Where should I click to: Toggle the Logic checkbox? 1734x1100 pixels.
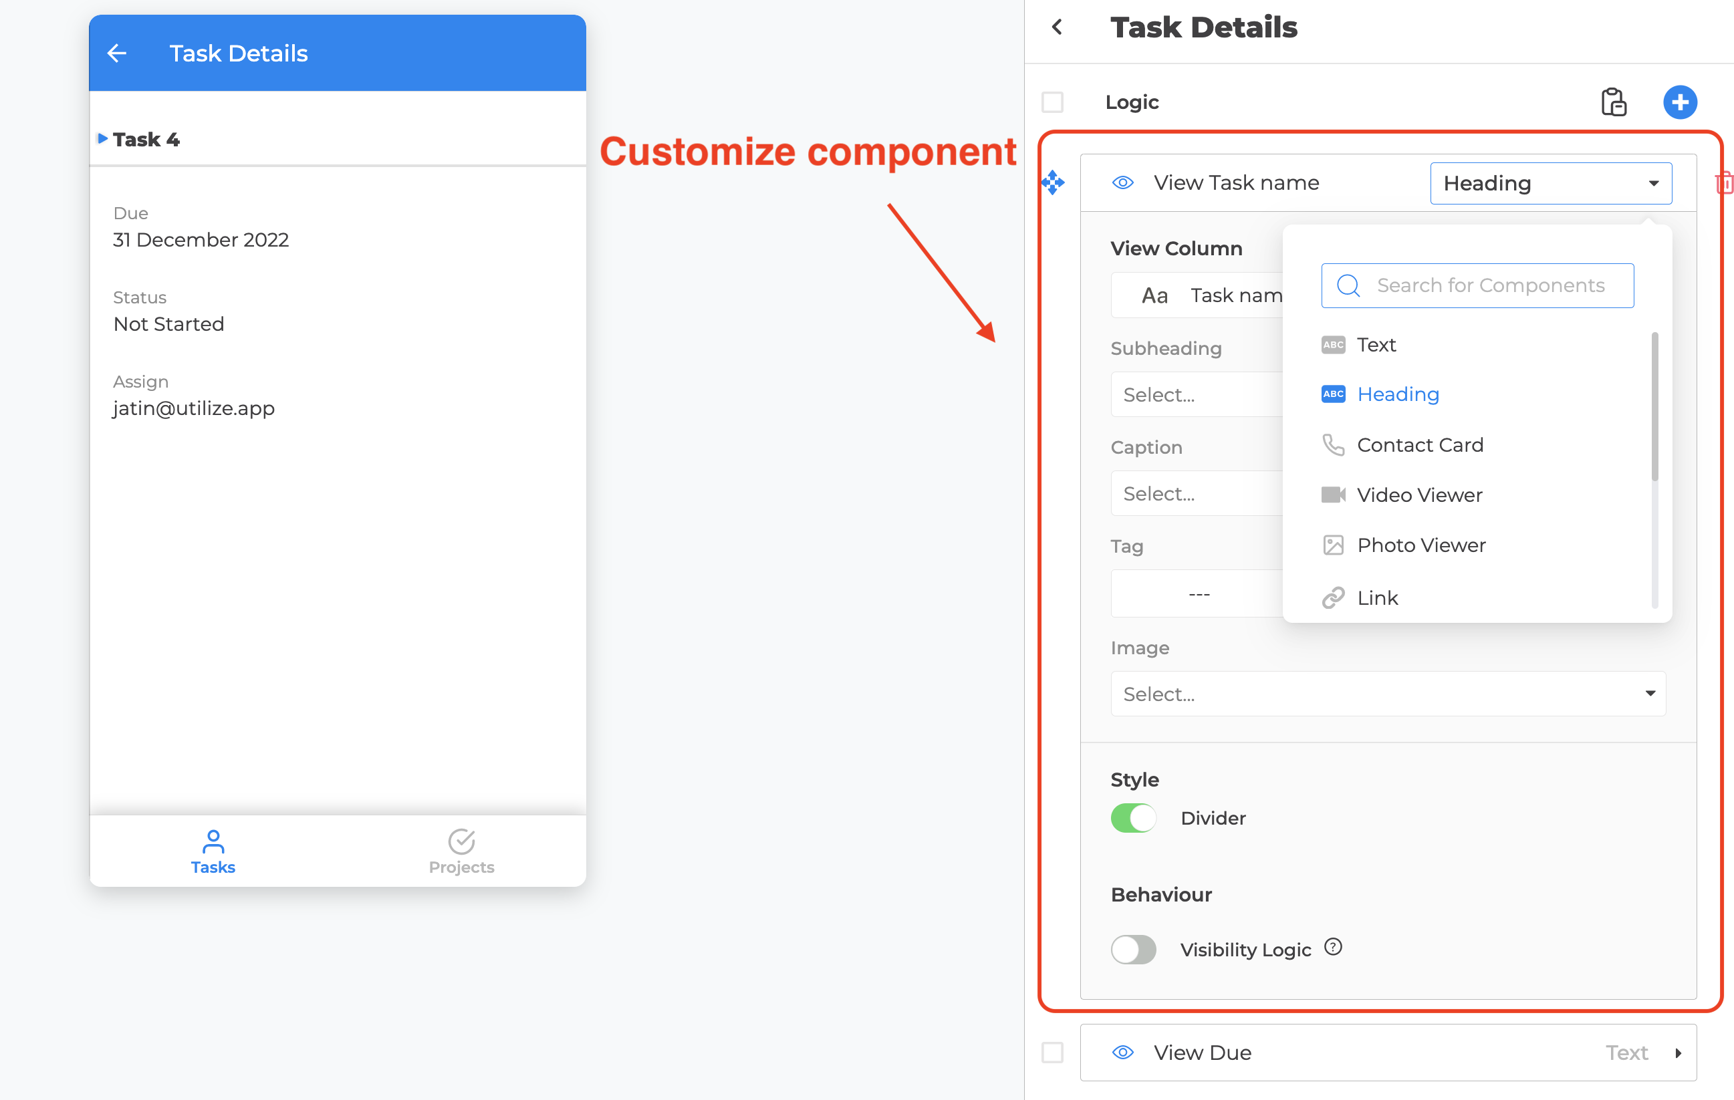pyautogui.click(x=1052, y=102)
